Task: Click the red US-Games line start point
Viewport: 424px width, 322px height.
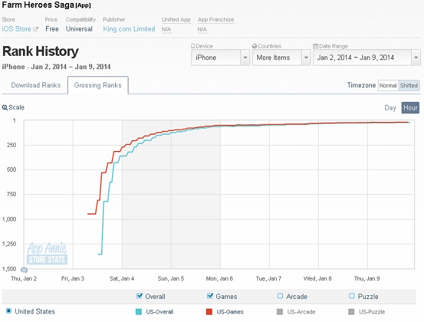Action: click(88, 214)
